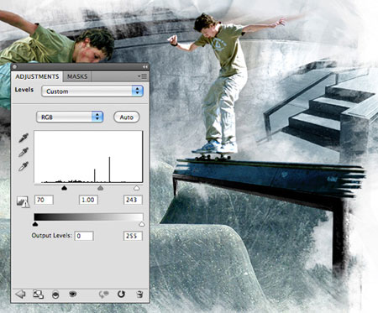This screenshot has height=313, width=378.
Task: Switch panel to expanded view icon
Action: pyautogui.click(x=38, y=295)
